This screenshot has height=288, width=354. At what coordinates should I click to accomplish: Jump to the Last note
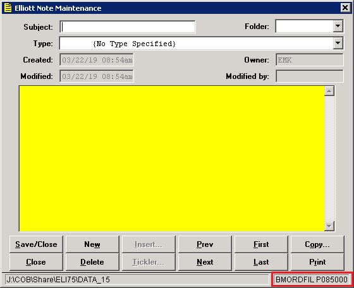[261, 262]
